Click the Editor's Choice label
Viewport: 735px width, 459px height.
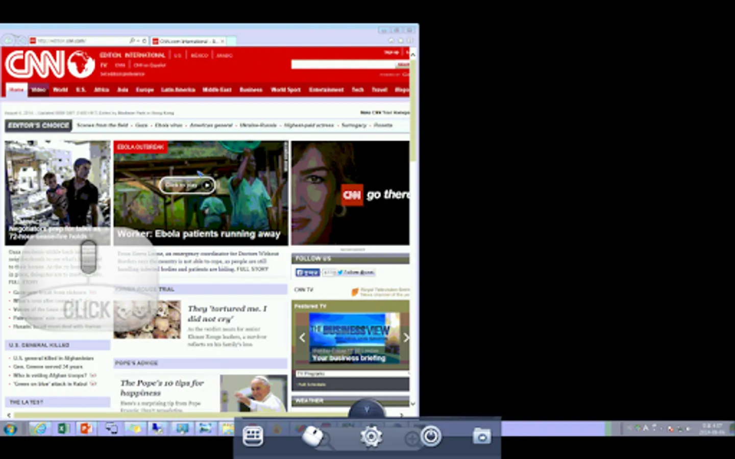[39, 125]
